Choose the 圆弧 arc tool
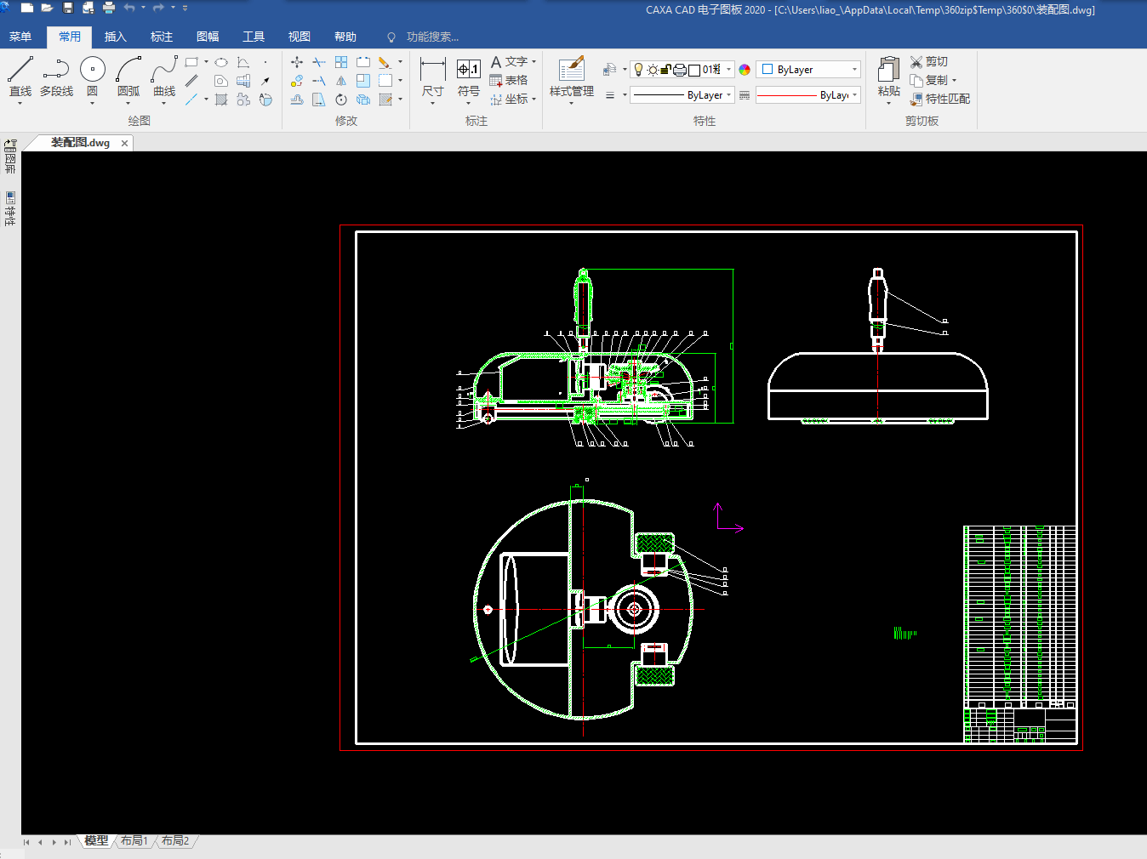The height and width of the screenshot is (859, 1147). pos(128,70)
